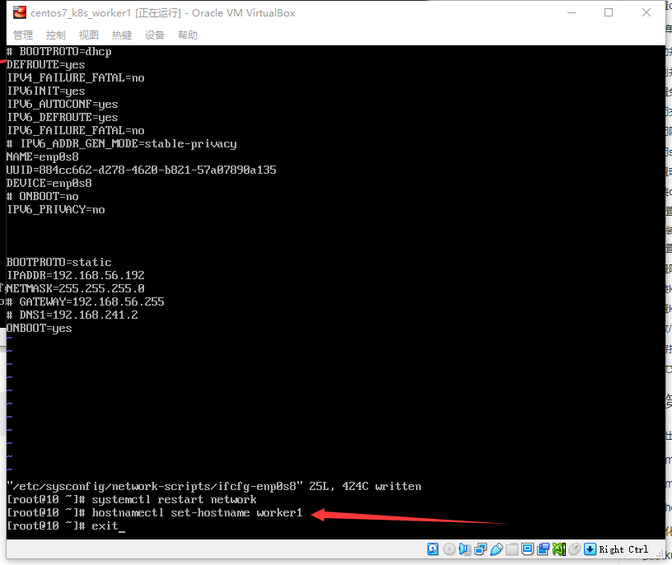Click the IPV6_DEFROUTE=yes line
The width and height of the screenshot is (672, 565).
(x=62, y=118)
